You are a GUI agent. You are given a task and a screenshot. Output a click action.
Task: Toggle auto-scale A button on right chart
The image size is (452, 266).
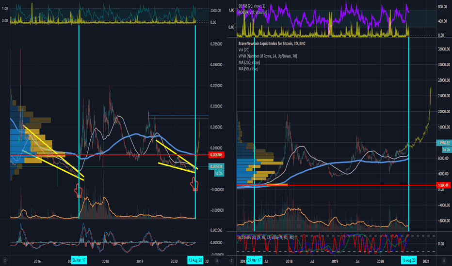click(444, 261)
